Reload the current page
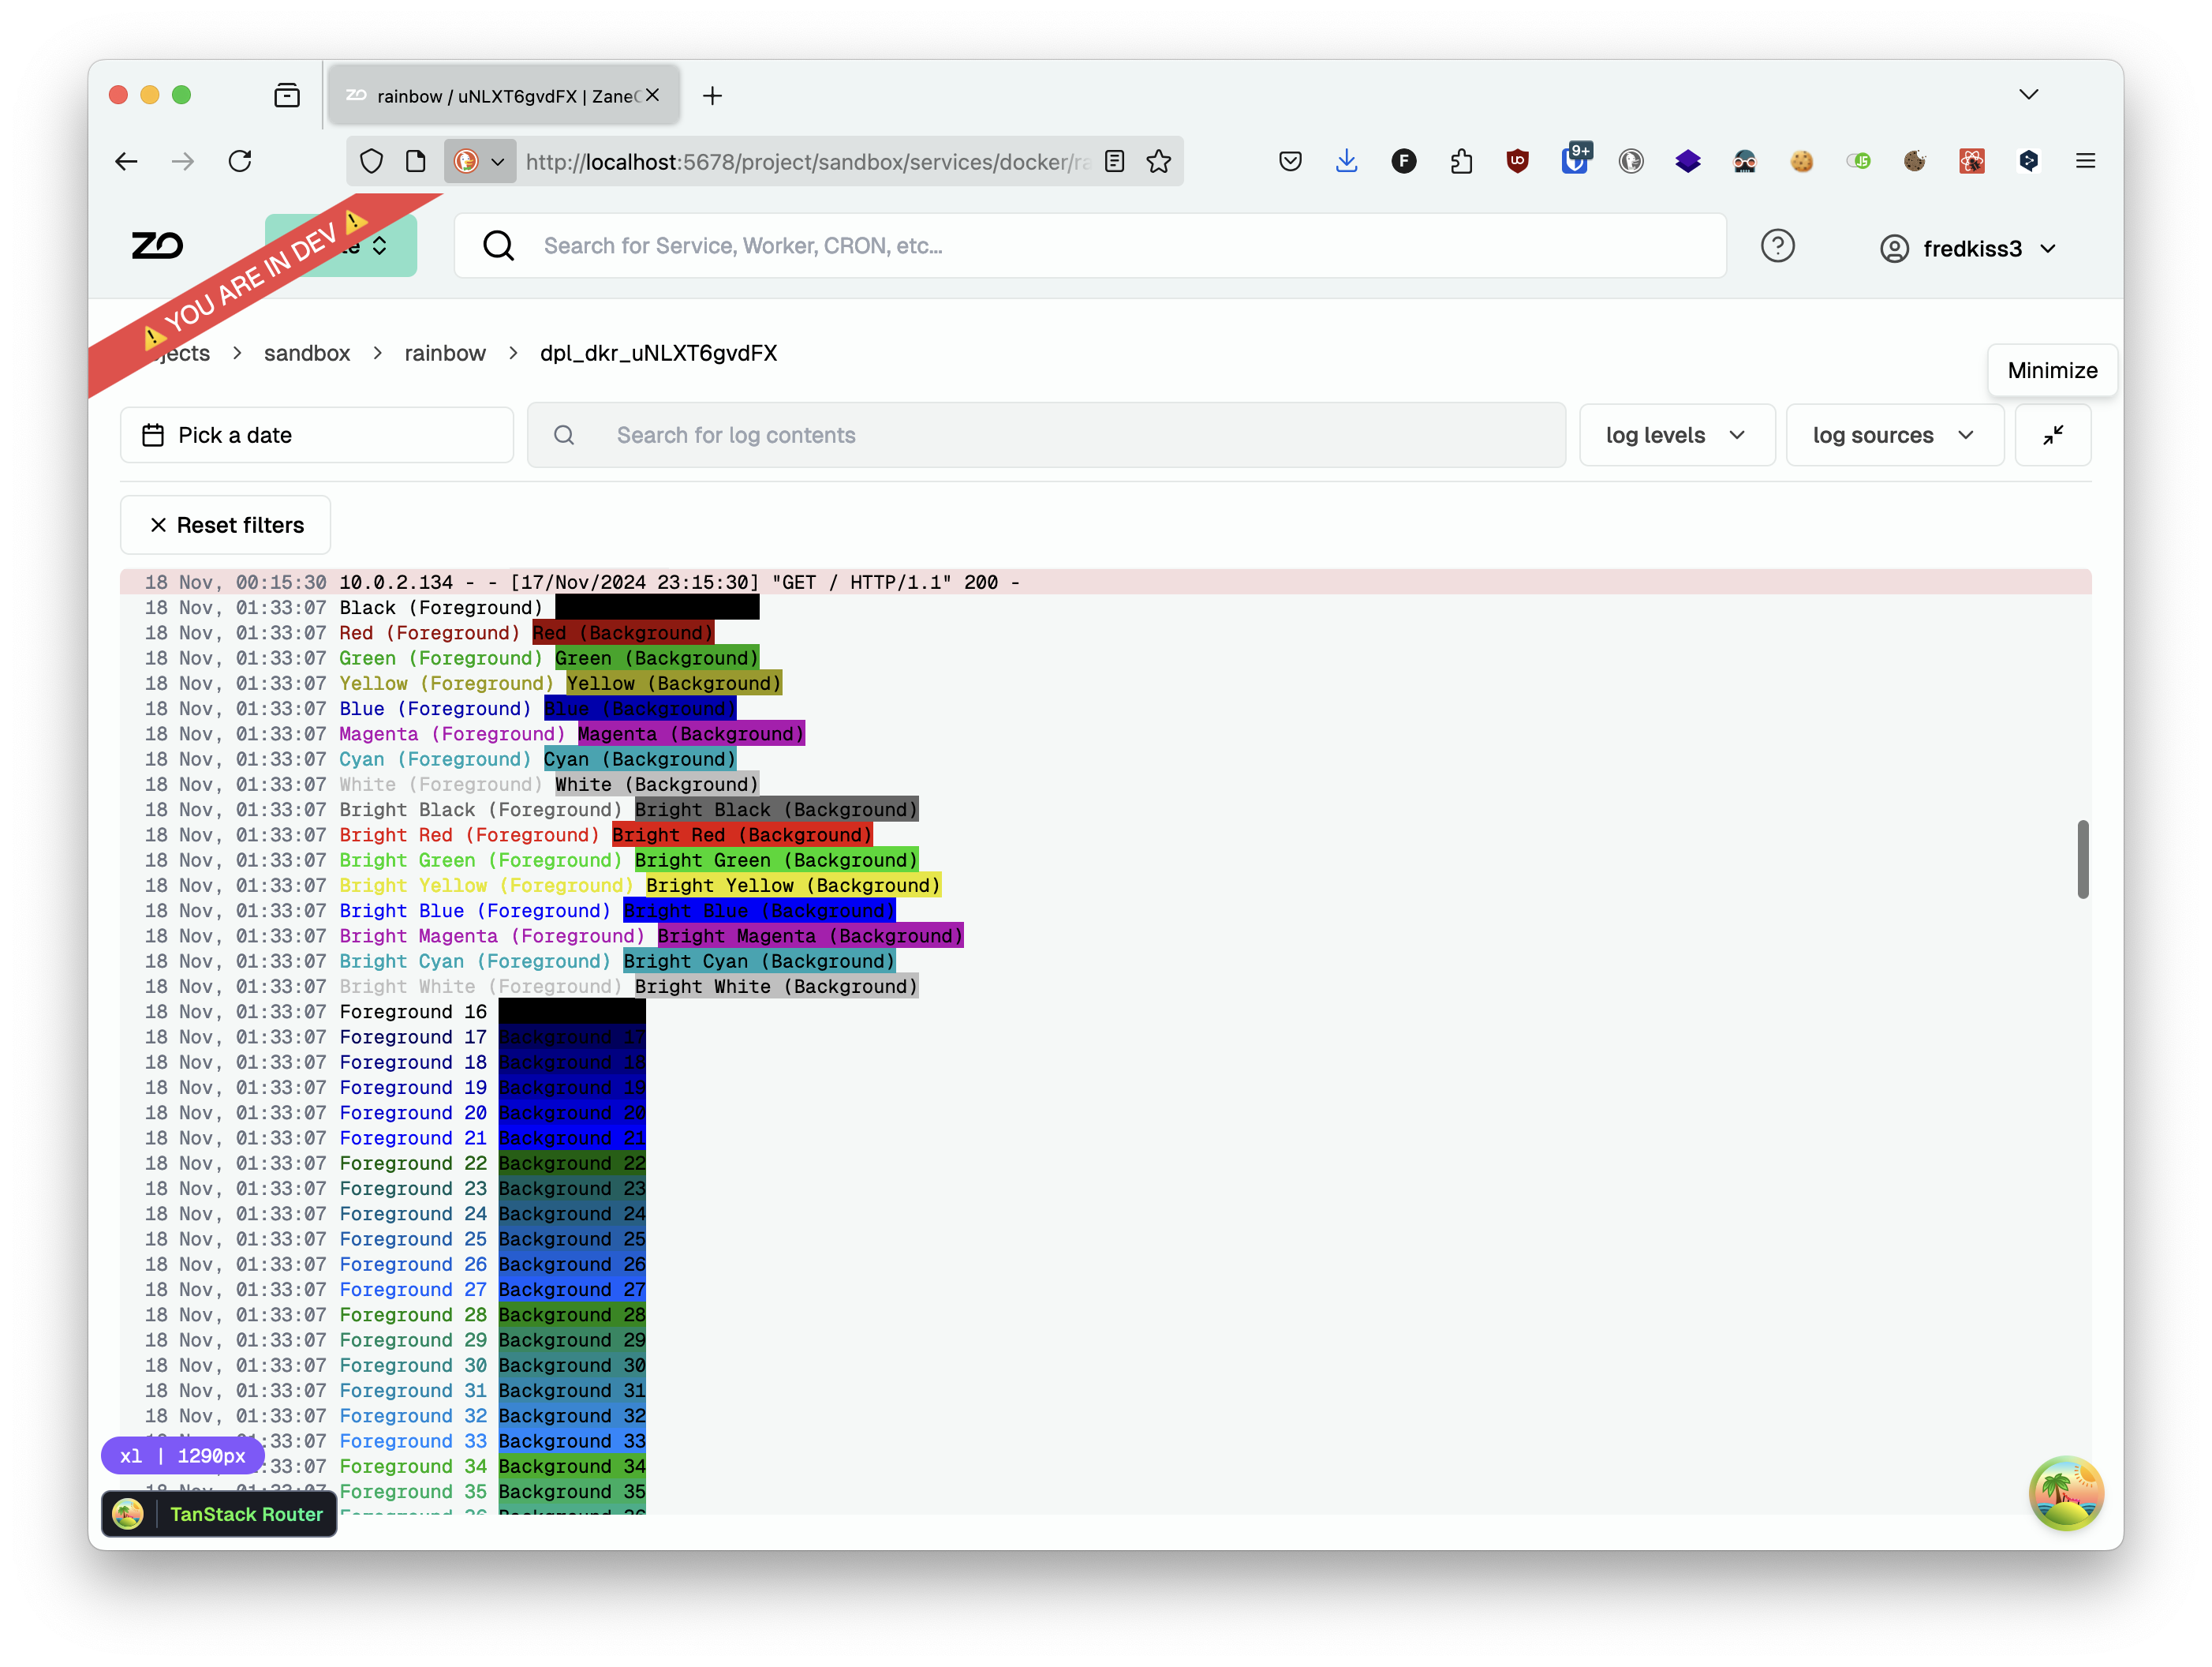 [240, 161]
